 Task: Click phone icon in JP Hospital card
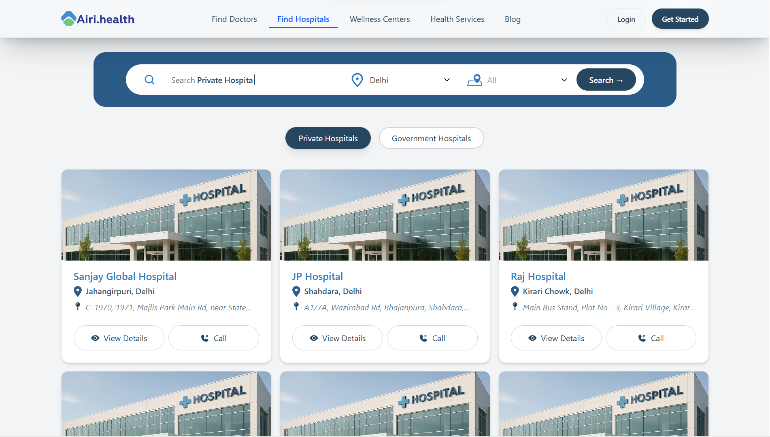(423, 338)
